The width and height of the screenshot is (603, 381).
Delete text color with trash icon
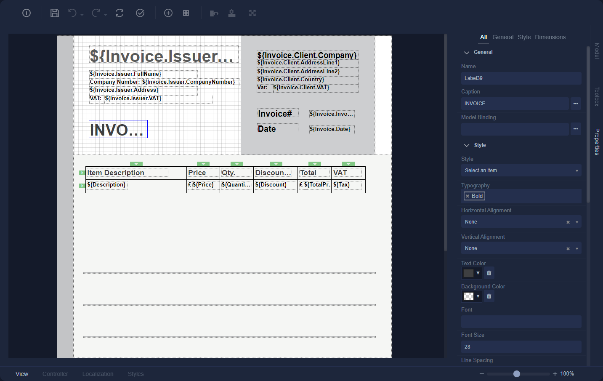[489, 273]
